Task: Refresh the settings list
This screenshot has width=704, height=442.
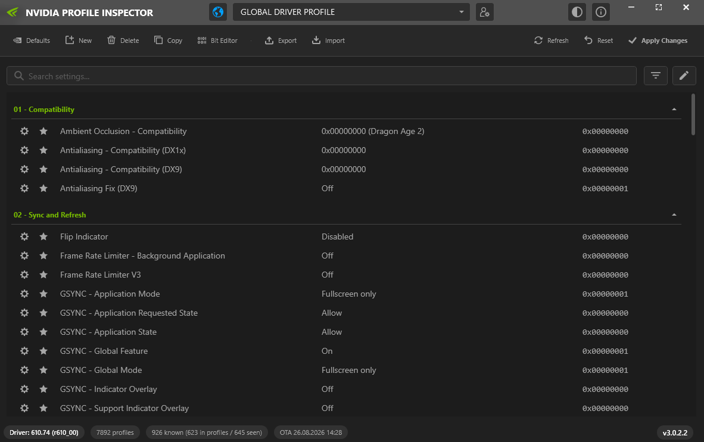Action: pyautogui.click(x=552, y=41)
